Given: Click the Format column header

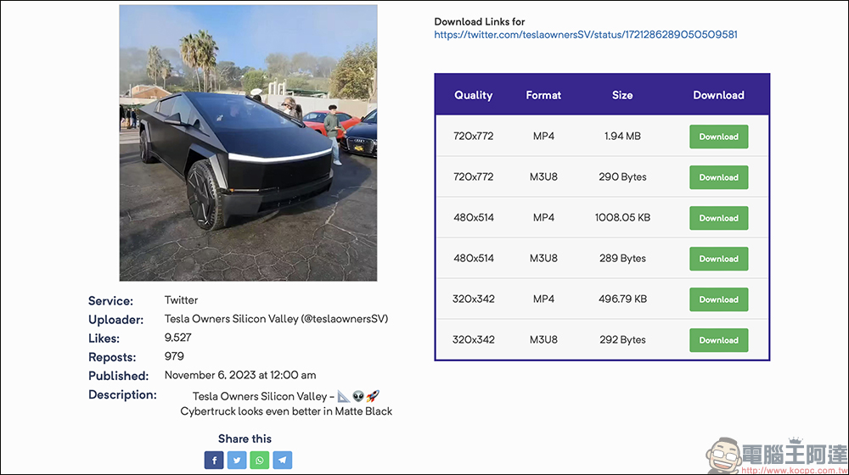Looking at the screenshot, I should (543, 95).
